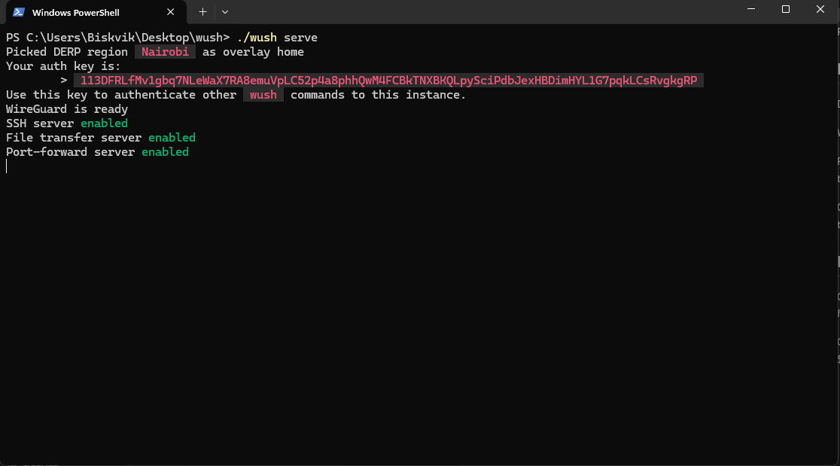This screenshot has width=840, height=466.
Task: Close the Windows PowerShell tab
Action: point(170,12)
